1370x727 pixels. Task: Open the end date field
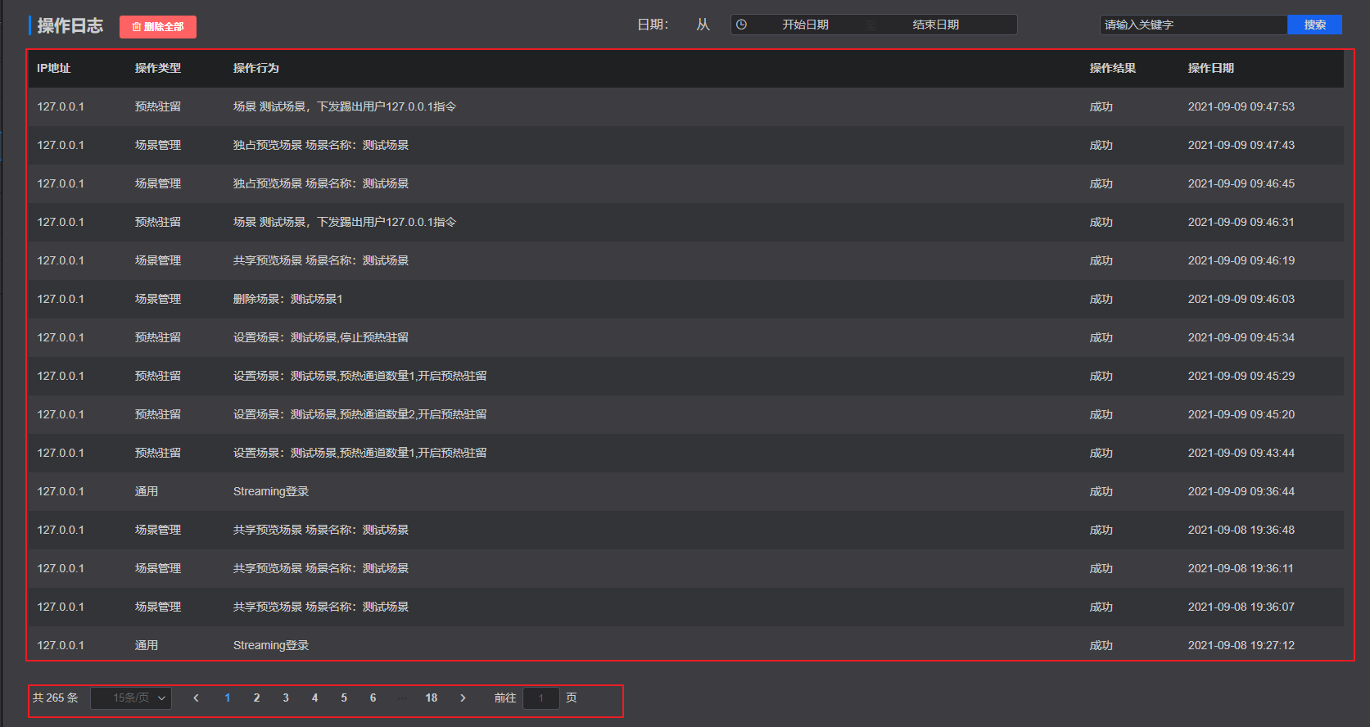pos(935,25)
